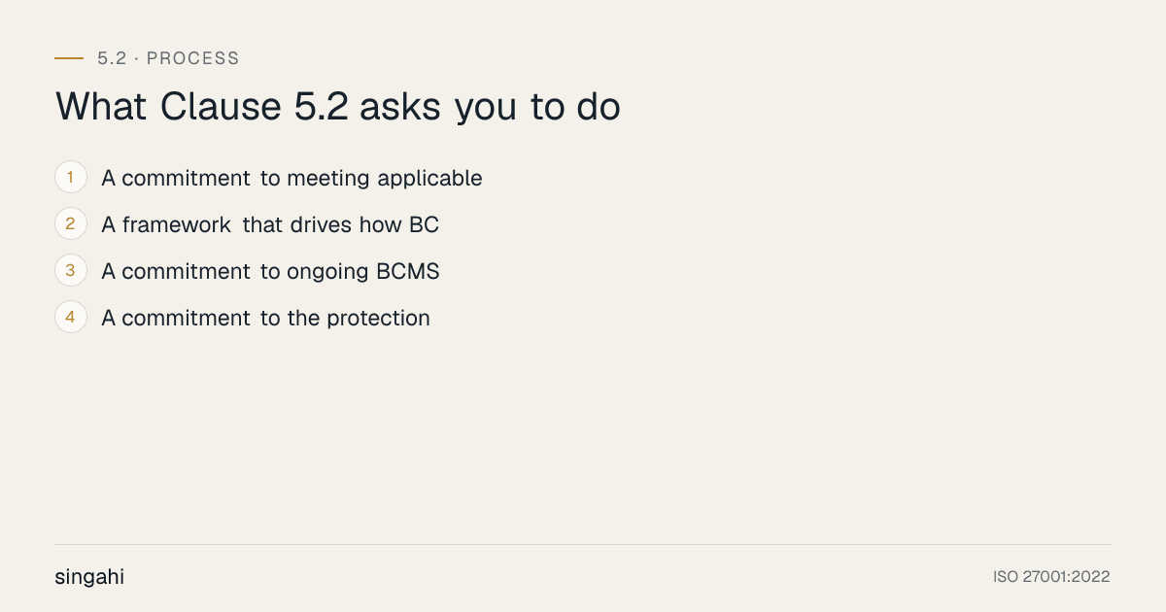Click the word 'PROCESS' in header label
The height and width of the screenshot is (612, 1166).
193,58
